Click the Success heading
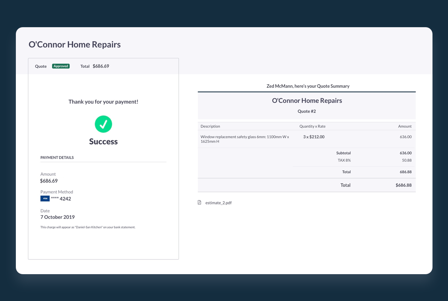448x301 pixels. pyautogui.click(x=103, y=141)
